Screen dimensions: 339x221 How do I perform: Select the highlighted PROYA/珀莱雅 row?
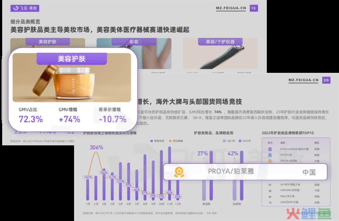point(245,172)
